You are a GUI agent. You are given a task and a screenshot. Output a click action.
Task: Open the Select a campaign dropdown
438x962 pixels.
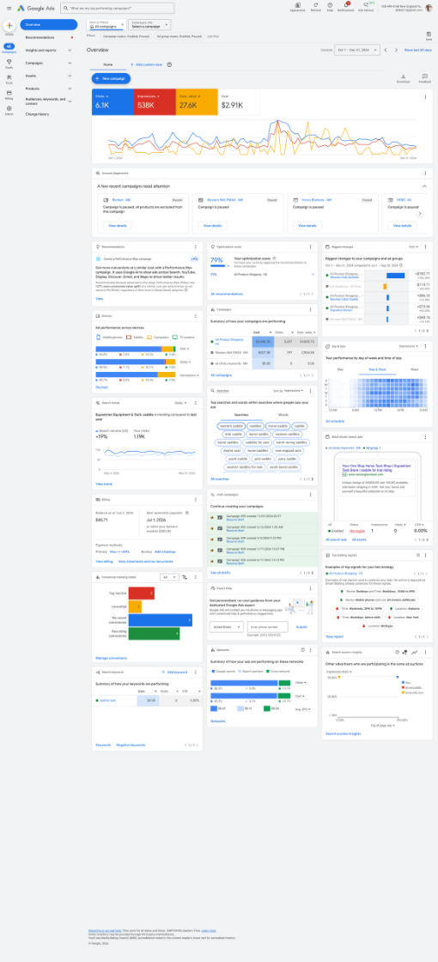tap(150, 25)
